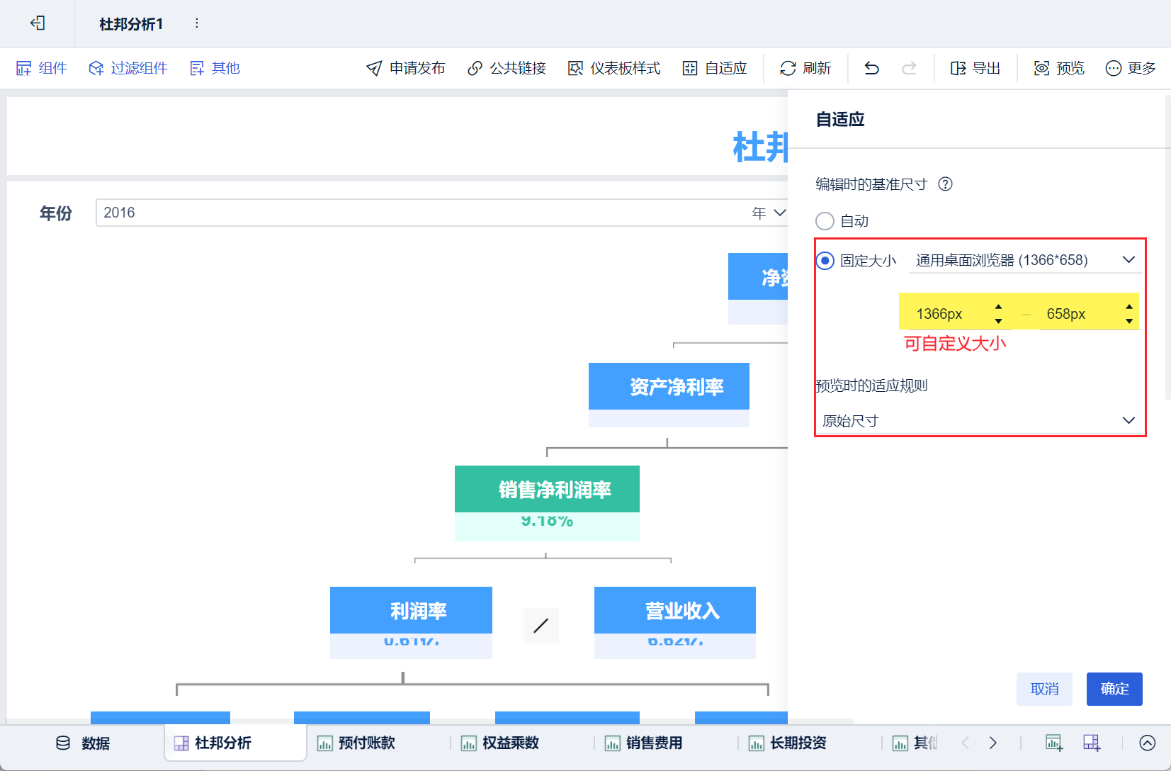Open the 年 dropdown in year filter
Image resolution: width=1171 pixels, height=771 pixels.
[769, 213]
